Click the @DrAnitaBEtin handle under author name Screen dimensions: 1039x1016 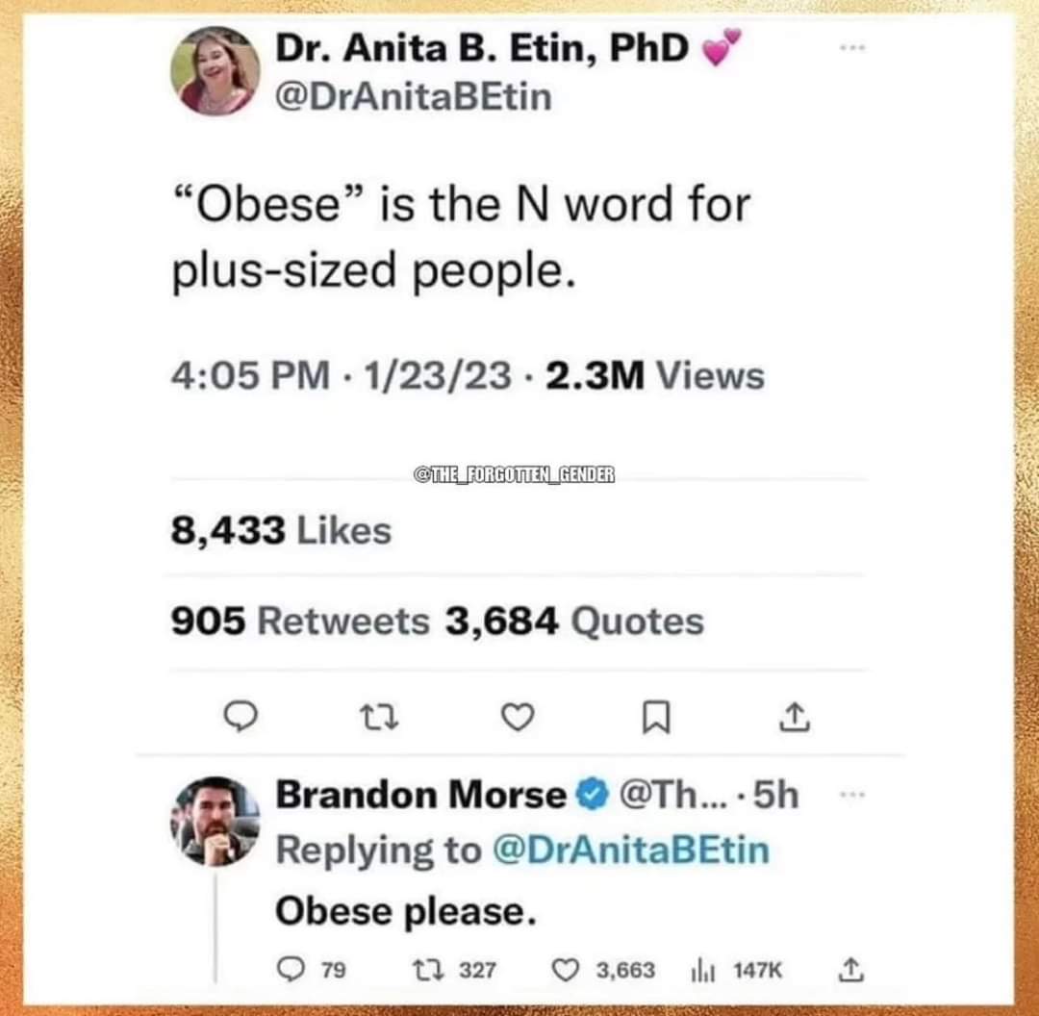tap(414, 97)
